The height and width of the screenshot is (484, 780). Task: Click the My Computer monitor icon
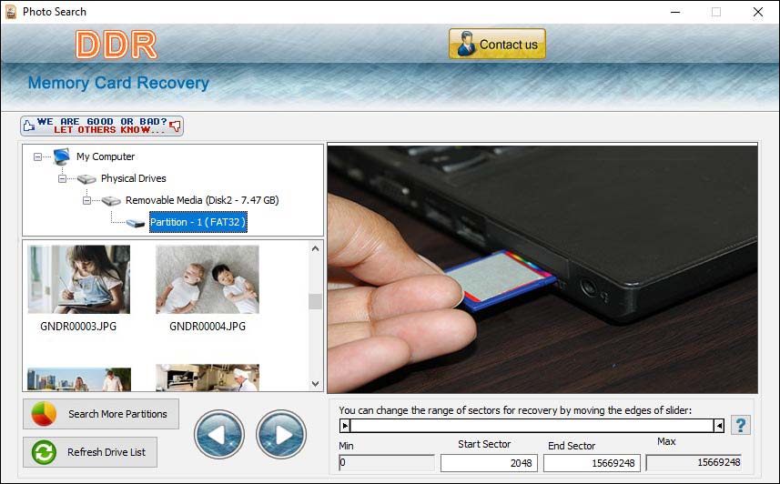pyautogui.click(x=62, y=156)
